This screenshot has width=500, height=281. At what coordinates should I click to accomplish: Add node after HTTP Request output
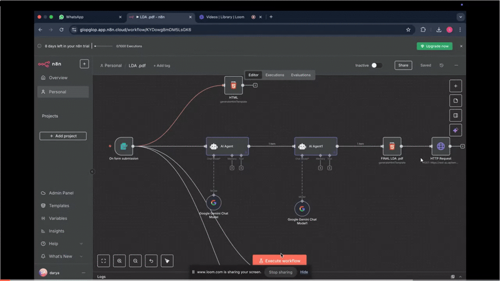[462, 146]
